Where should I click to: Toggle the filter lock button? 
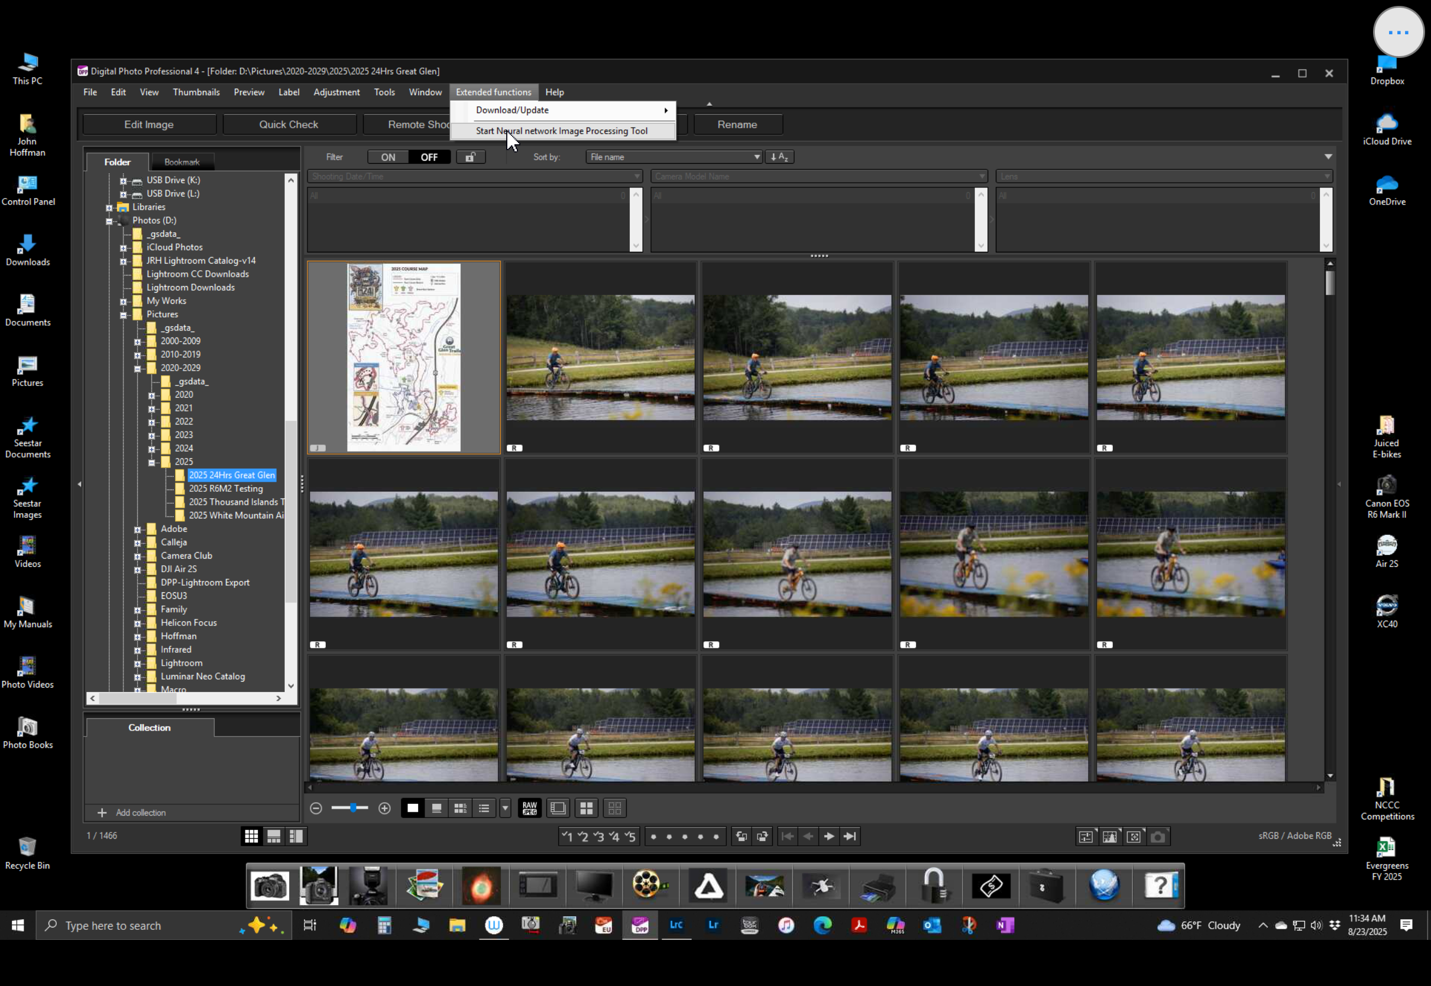coord(470,157)
